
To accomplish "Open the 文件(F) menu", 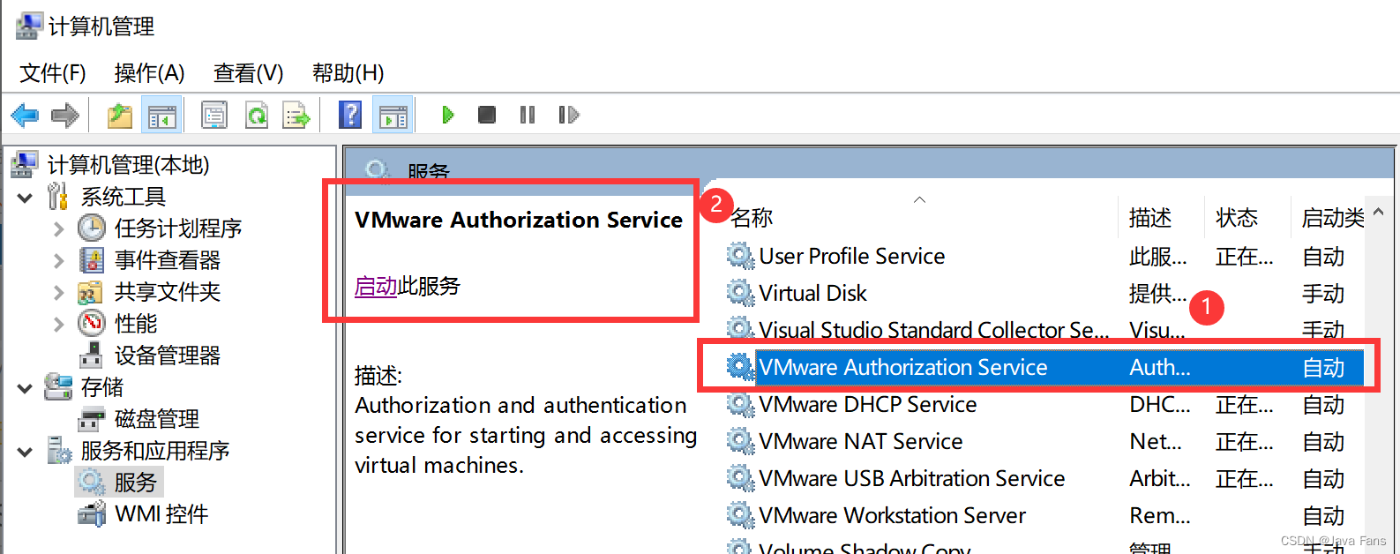I will point(53,73).
